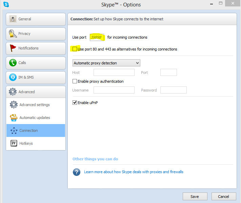Image resolution: width=241 pixels, height=203 pixels.
Task: Select the Hotkeys sub-item
Action: [36, 143]
